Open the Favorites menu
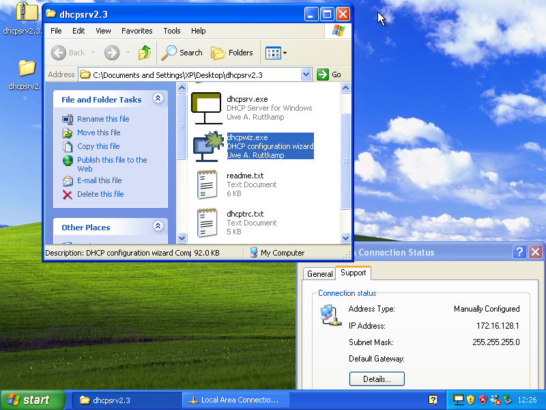 click(136, 31)
